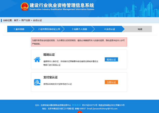Click the 现场认证 section heading
The image size is (159, 113).
click(49, 55)
